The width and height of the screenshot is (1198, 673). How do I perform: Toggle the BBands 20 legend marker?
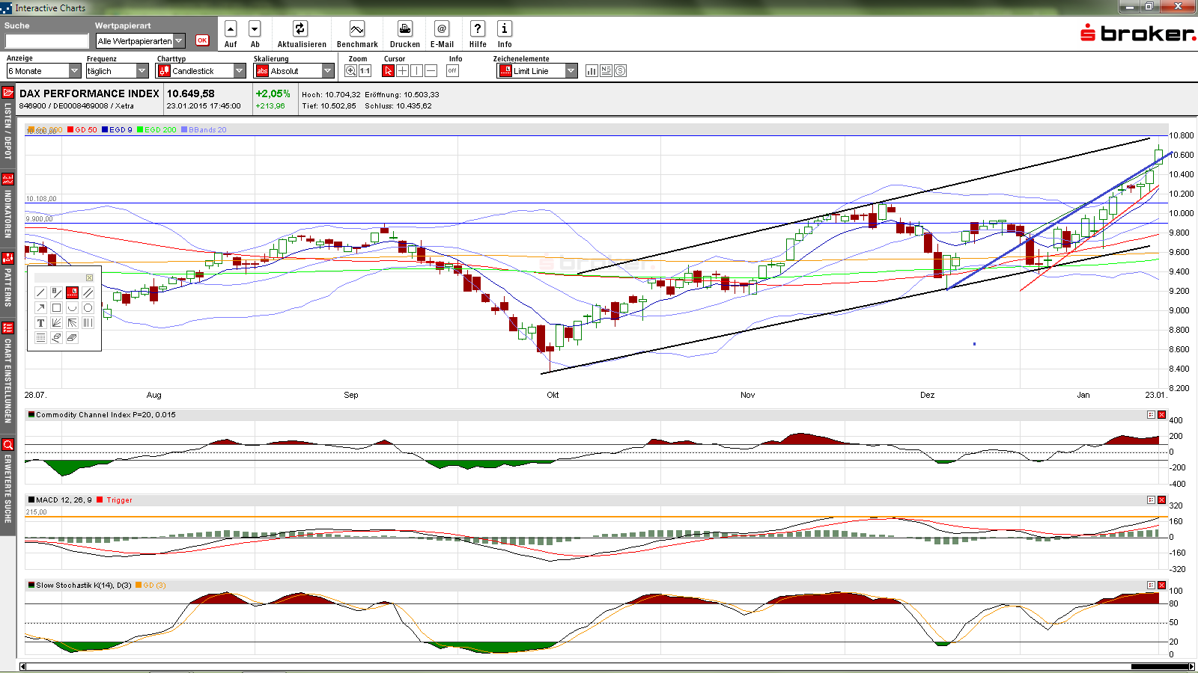click(x=184, y=130)
